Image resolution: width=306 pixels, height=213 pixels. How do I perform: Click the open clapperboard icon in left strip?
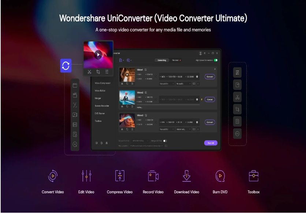pyautogui.click(x=75, y=95)
